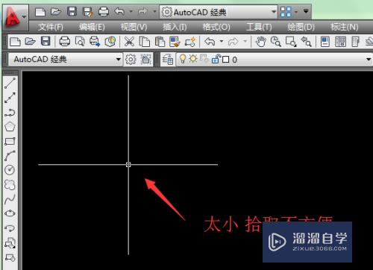Click the Cut scissors icon
Viewport: 373px width, 270px height.
[129, 42]
